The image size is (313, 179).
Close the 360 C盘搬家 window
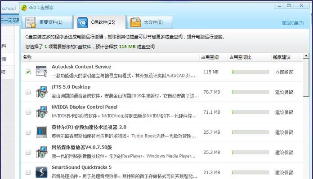pyautogui.click(x=301, y=5)
